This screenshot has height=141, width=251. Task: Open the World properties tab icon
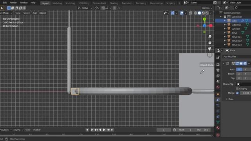pos(218,87)
